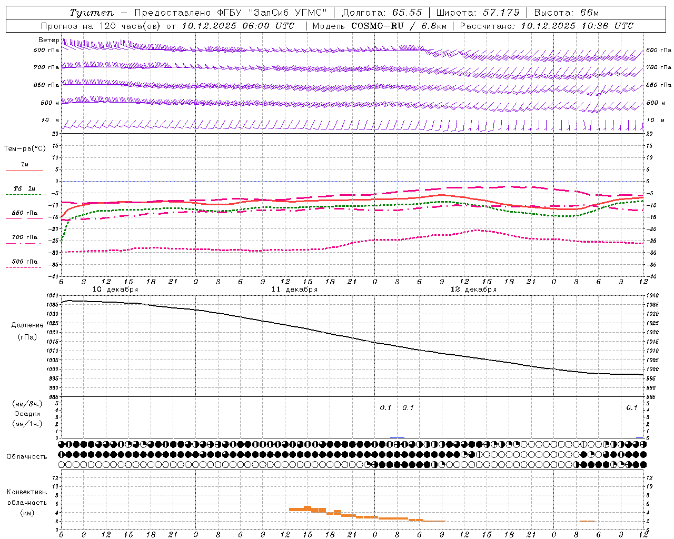Click the 12 декабря date label
Viewport: 674px width, 539px height.
pos(474,290)
